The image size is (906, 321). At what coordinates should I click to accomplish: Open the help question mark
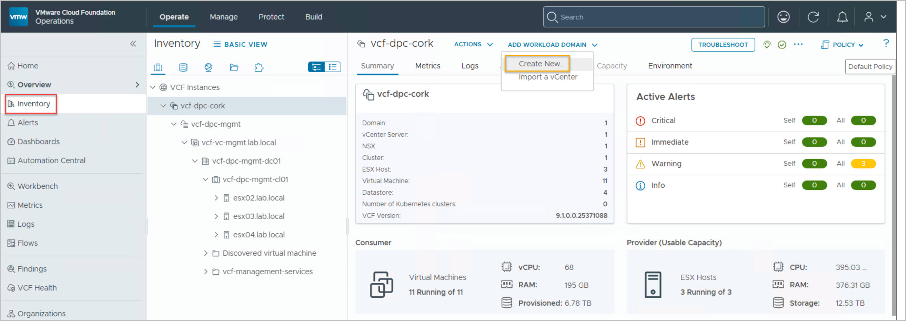tap(886, 43)
